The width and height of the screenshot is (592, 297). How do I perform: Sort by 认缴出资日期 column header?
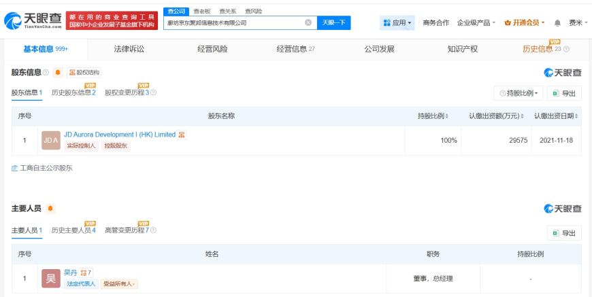pyautogui.click(x=556, y=116)
